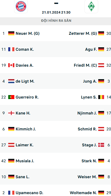View Woltemade N. player details
The height and width of the screenshot is (196, 111).
coord(83,193)
